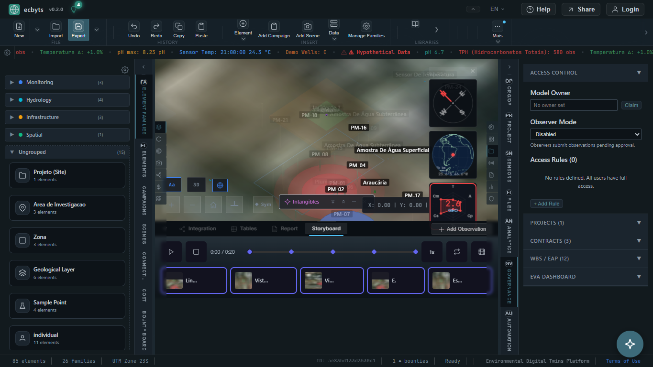Expand the WBS / EAP (12) section
The height and width of the screenshot is (367, 653).
(586, 259)
